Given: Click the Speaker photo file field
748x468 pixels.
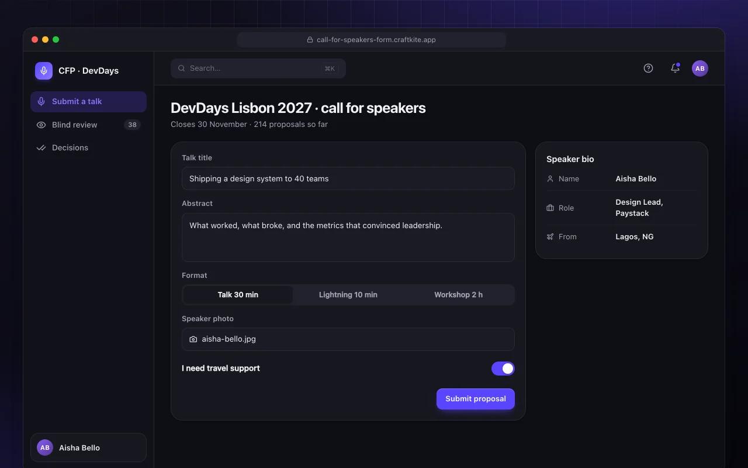Looking at the screenshot, I should point(348,339).
